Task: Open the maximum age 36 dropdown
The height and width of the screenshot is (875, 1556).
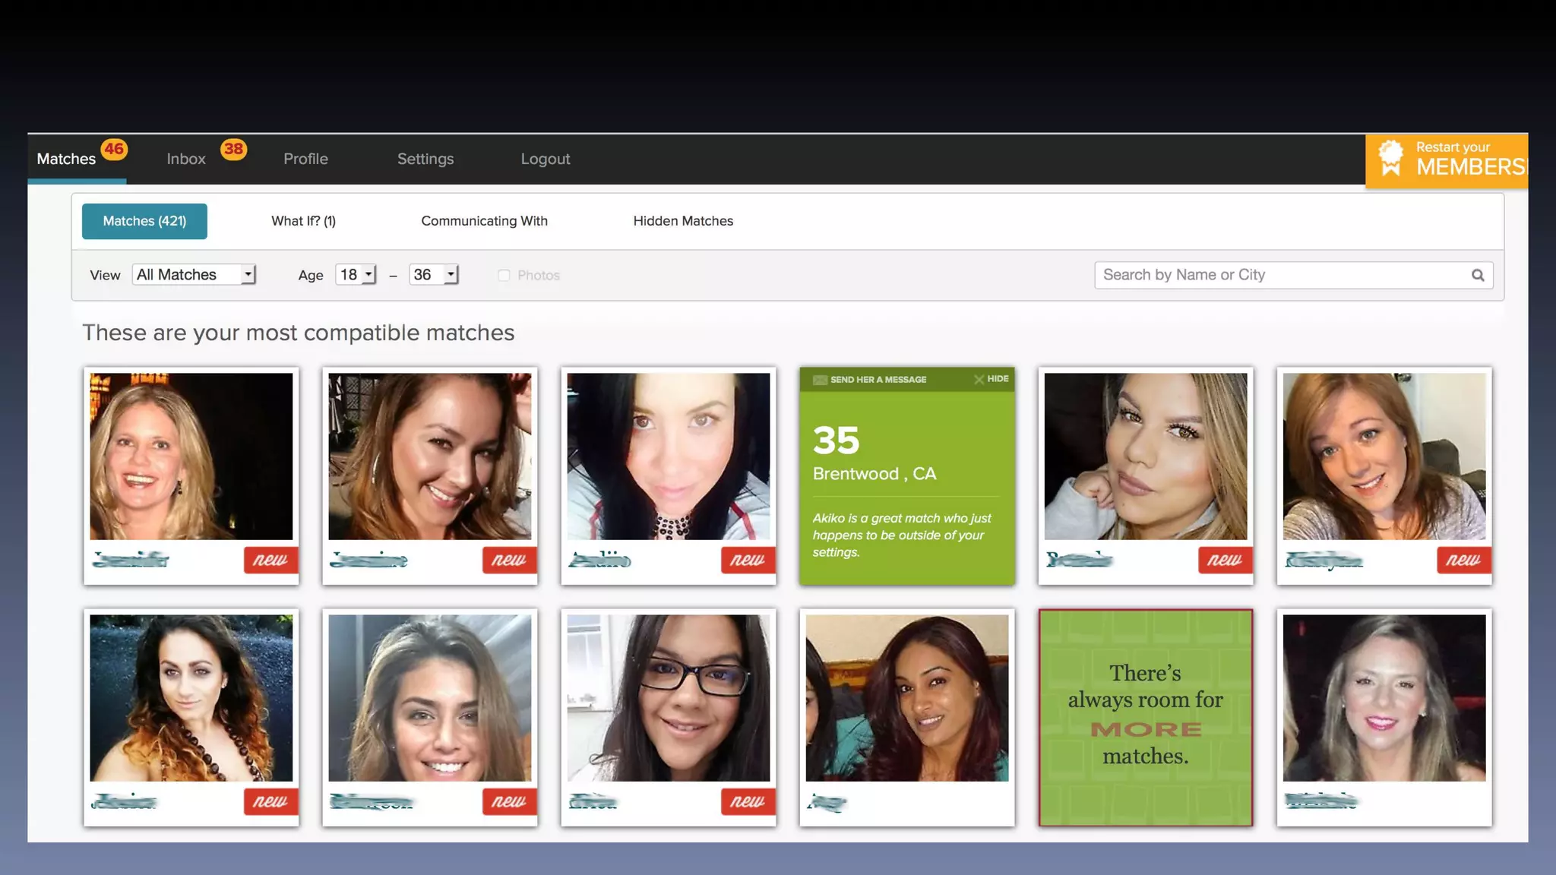Action: point(433,274)
